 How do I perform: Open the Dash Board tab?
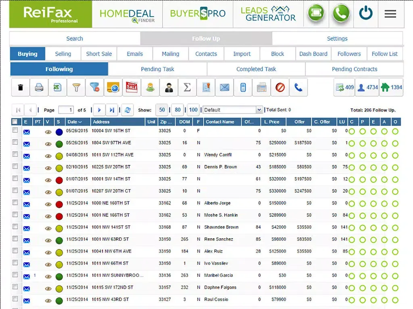coord(313,54)
